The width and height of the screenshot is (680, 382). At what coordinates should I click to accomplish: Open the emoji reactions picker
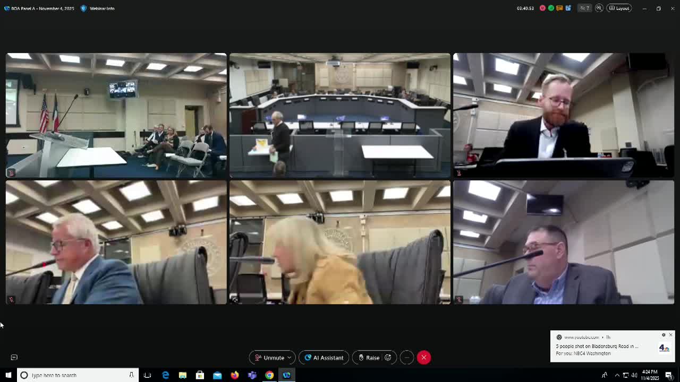click(388, 358)
